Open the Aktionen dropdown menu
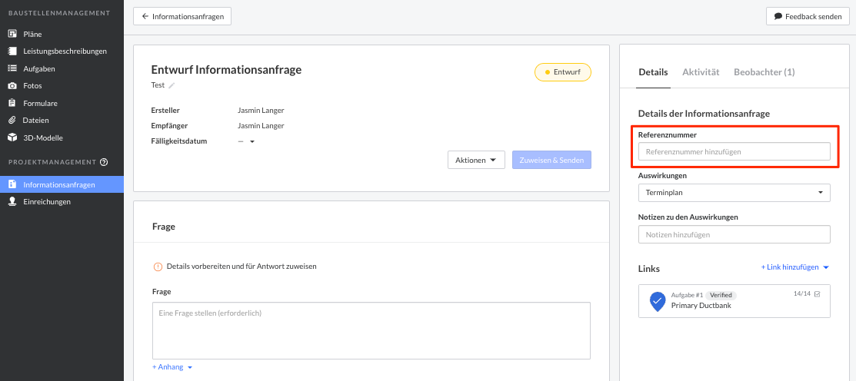The height and width of the screenshot is (381, 856). [475, 160]
